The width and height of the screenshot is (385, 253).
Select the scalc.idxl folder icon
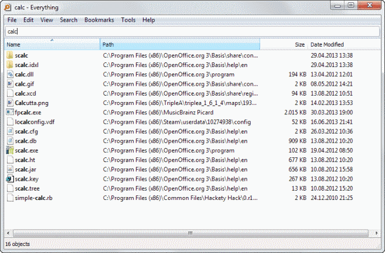click(10, 65)
